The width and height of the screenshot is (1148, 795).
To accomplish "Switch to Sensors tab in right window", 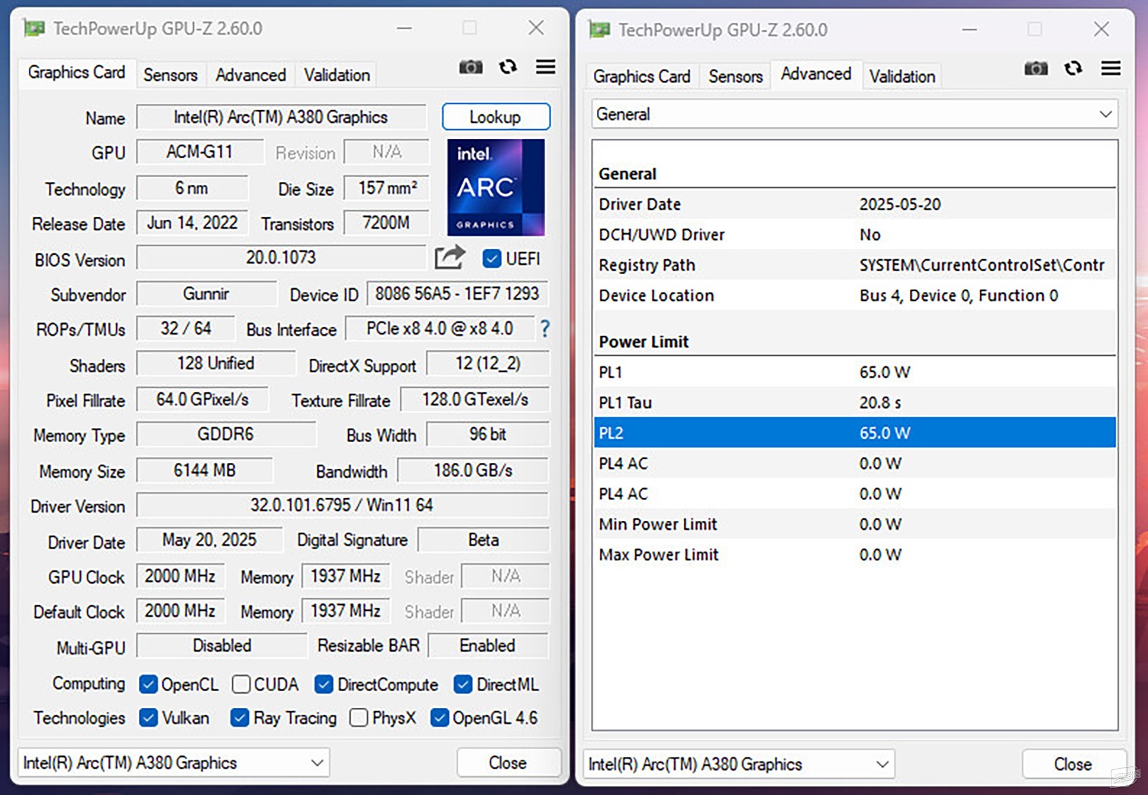I will [736, 76].
